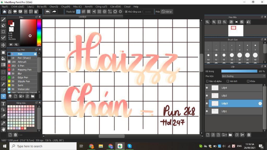Click the Undo arrow
Viewport: 267px width, 150px height.
(48, 11)
